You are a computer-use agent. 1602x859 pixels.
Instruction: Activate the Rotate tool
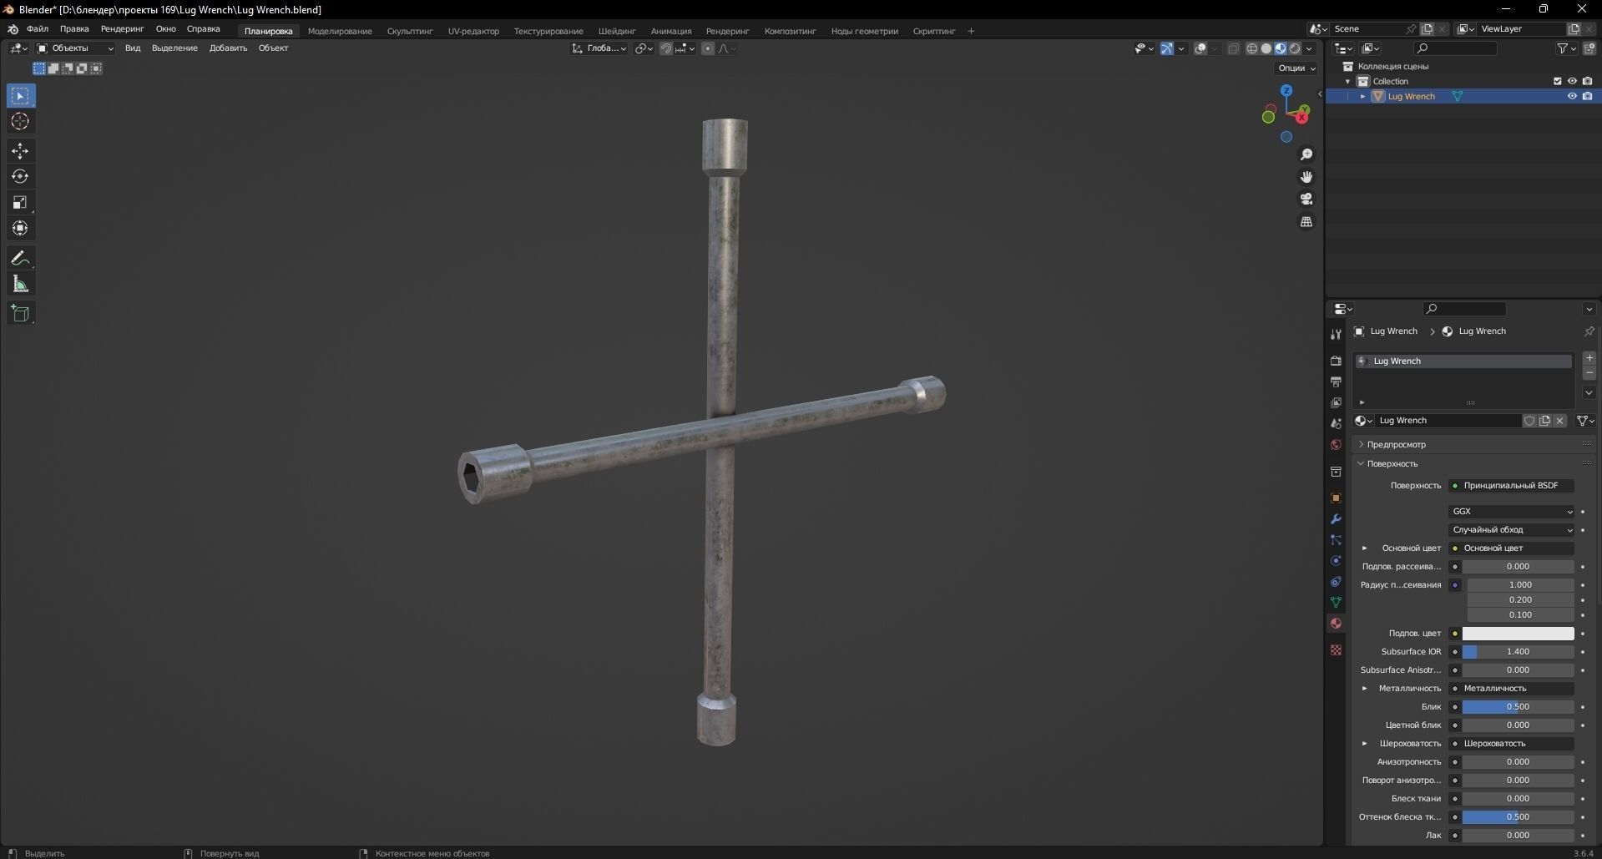point(20,176)
